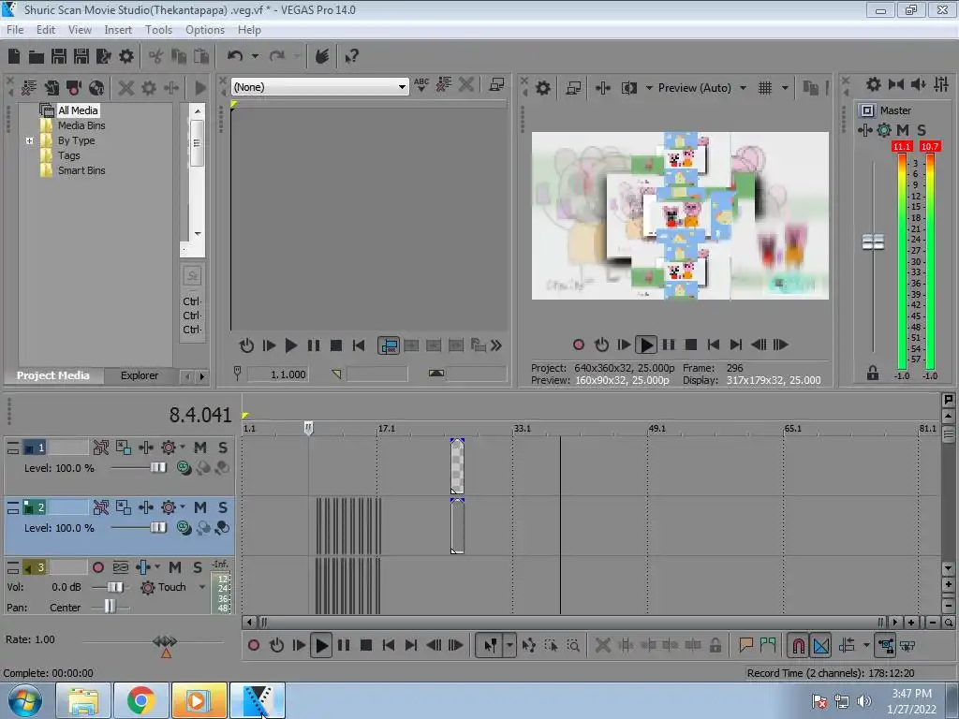
Task: Open the Tools menu
Action: pyautogui.click(x=158, y=30)
